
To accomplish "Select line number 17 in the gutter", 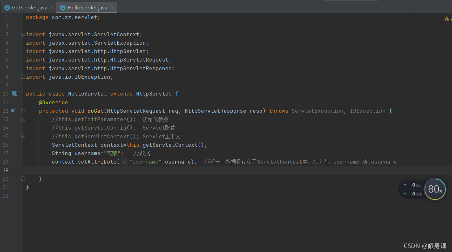I will coord(5,153).
